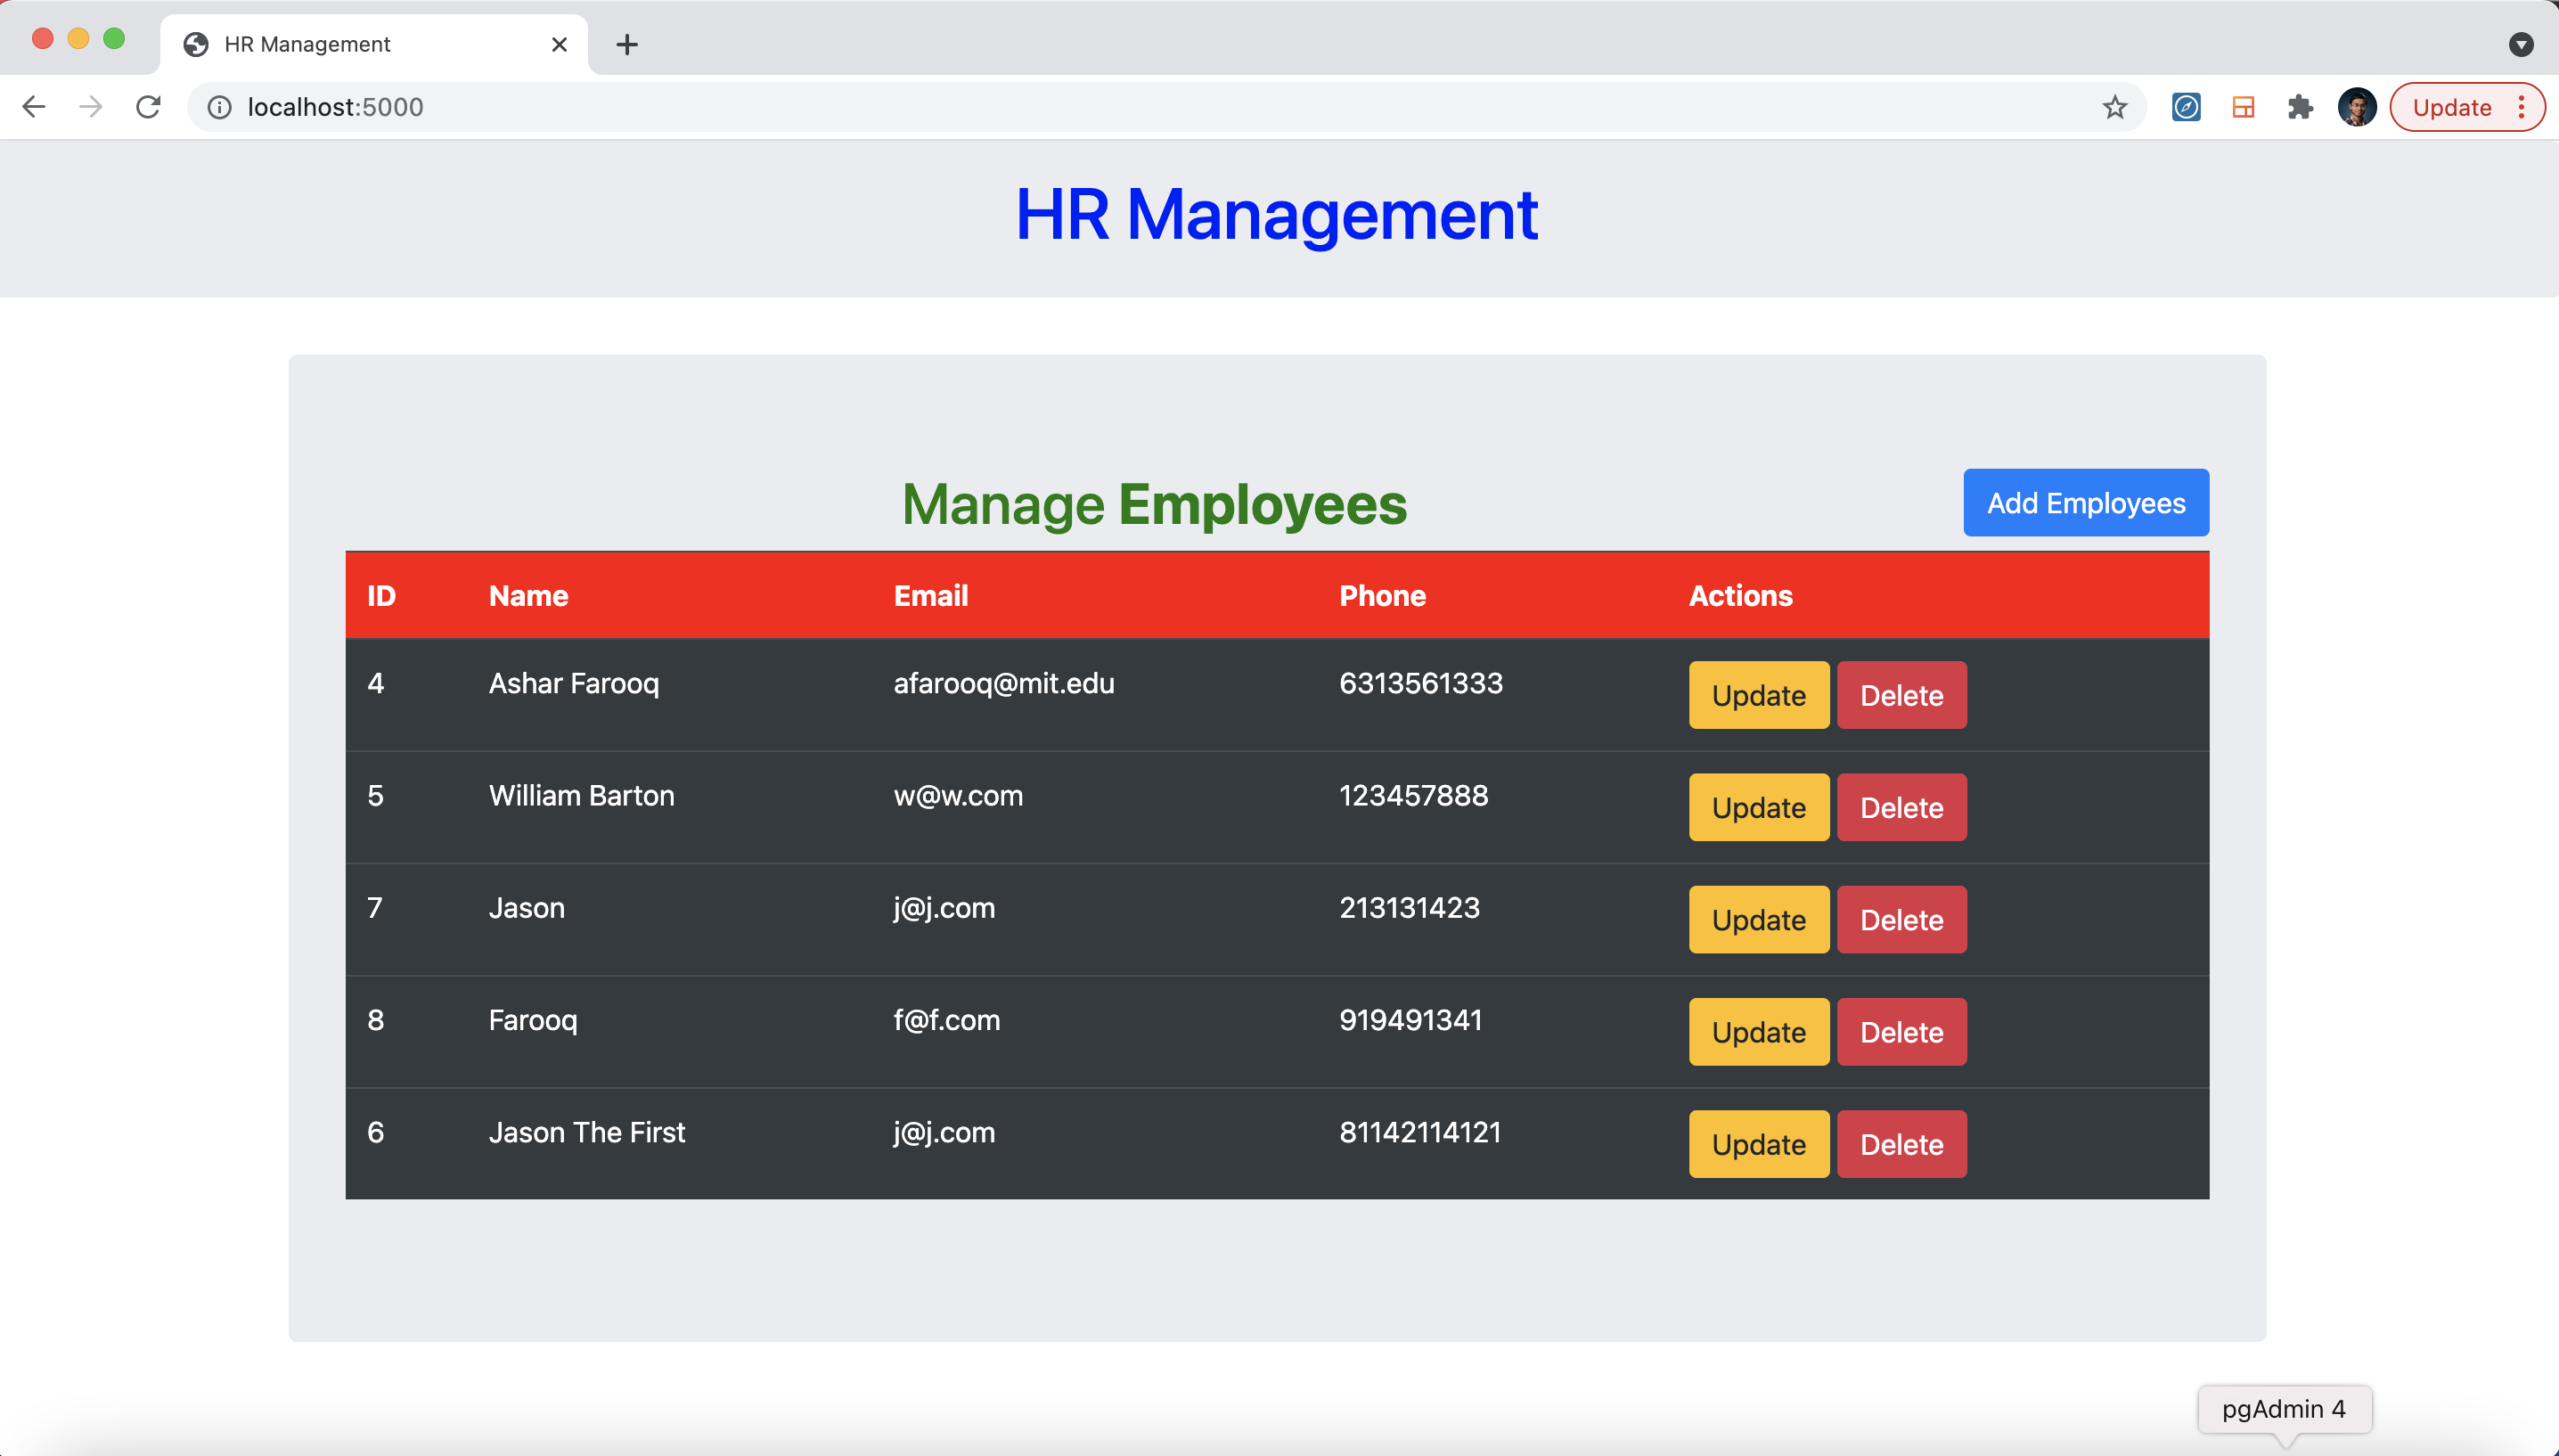This screenshot has height=1456, width=2559.
Task: Click the blue compass extension icon
Action: click(2187, 107)
